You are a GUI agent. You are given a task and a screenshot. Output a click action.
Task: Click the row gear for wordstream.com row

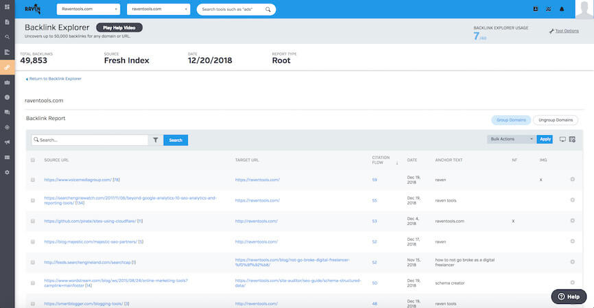tap(573, 282)
